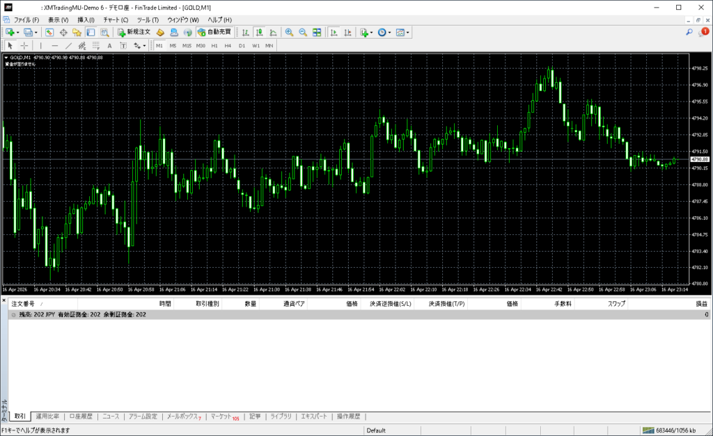Select the H1 timeframe button
713x436 pixels.
pyautogui.click(x=214, y=45)
